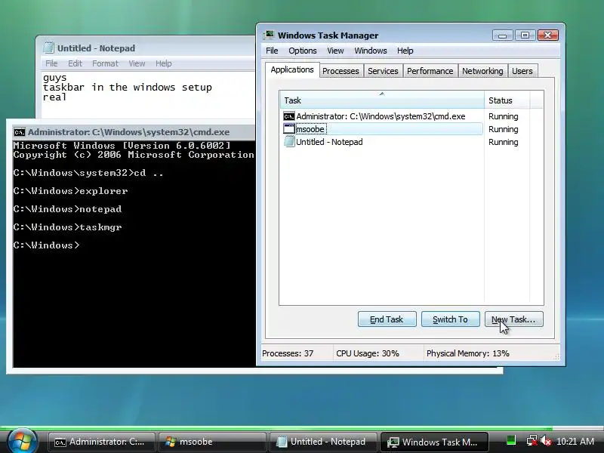The image size is (604, 453).
Task: Click the End Task button
Action: 387,319
